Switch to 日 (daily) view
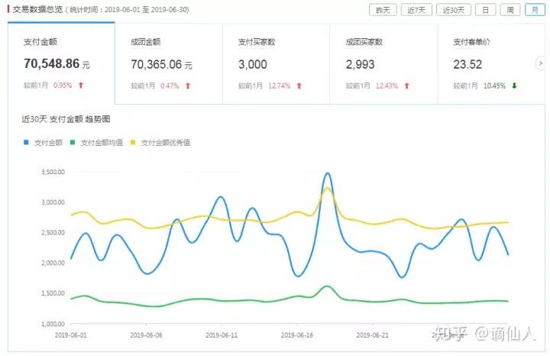 coord(486,10)
